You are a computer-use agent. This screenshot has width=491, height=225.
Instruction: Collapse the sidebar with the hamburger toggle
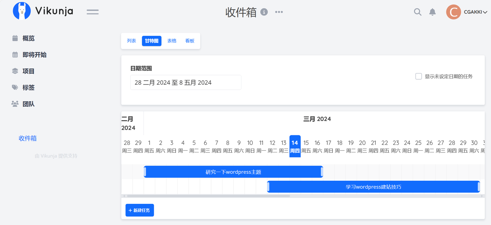point(92,11)
